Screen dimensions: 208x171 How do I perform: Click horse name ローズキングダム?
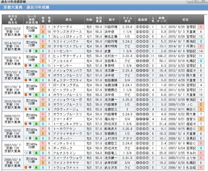66,85
